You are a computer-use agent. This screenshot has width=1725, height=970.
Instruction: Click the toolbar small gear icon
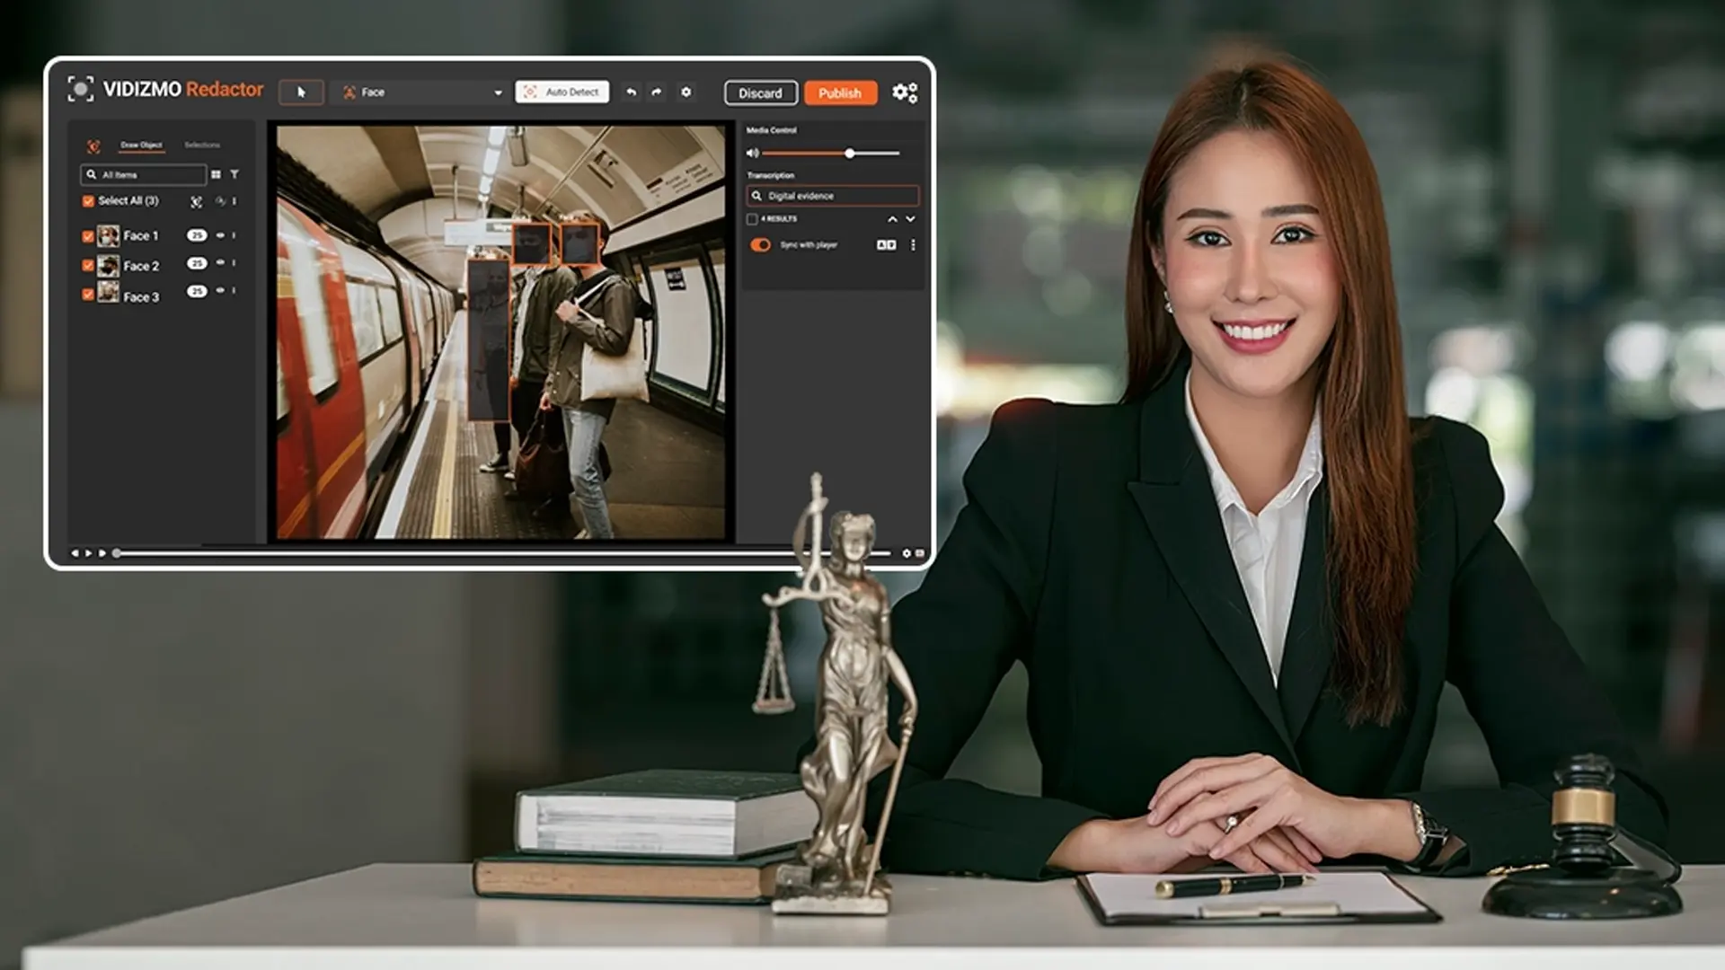point(686,93)
